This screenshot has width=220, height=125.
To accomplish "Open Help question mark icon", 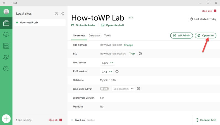I will [6, 69].
